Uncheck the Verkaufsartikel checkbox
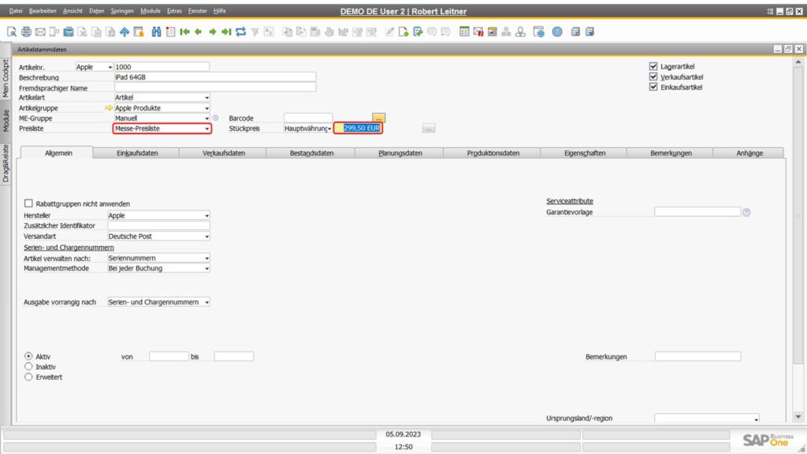Image resolution: width=807 pixels, height=454 pixels. click(653, 76)
